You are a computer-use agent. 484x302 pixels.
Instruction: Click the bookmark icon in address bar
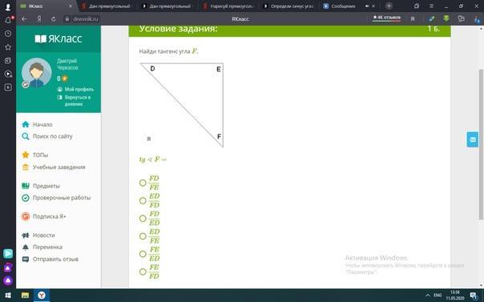point(413,18)
